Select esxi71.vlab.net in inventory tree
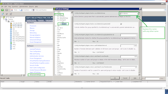168x94 pixels. [17, 25]
